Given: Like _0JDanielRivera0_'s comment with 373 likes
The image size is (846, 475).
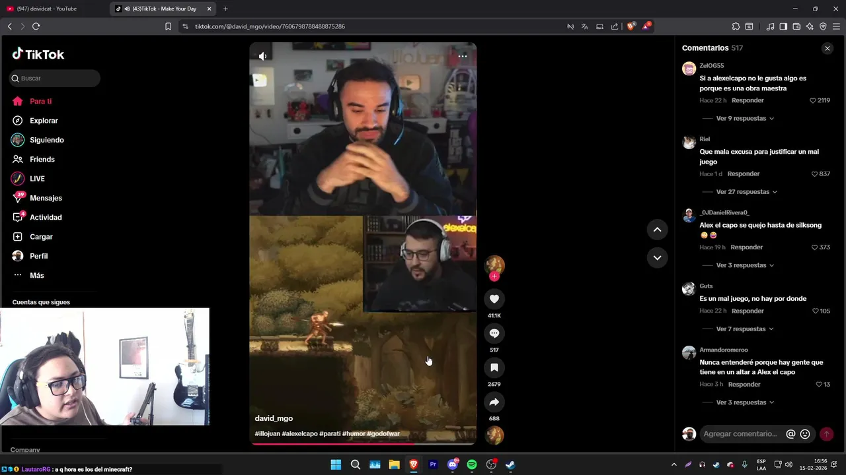Looking at the screenshot, I should tap(814, 247).
